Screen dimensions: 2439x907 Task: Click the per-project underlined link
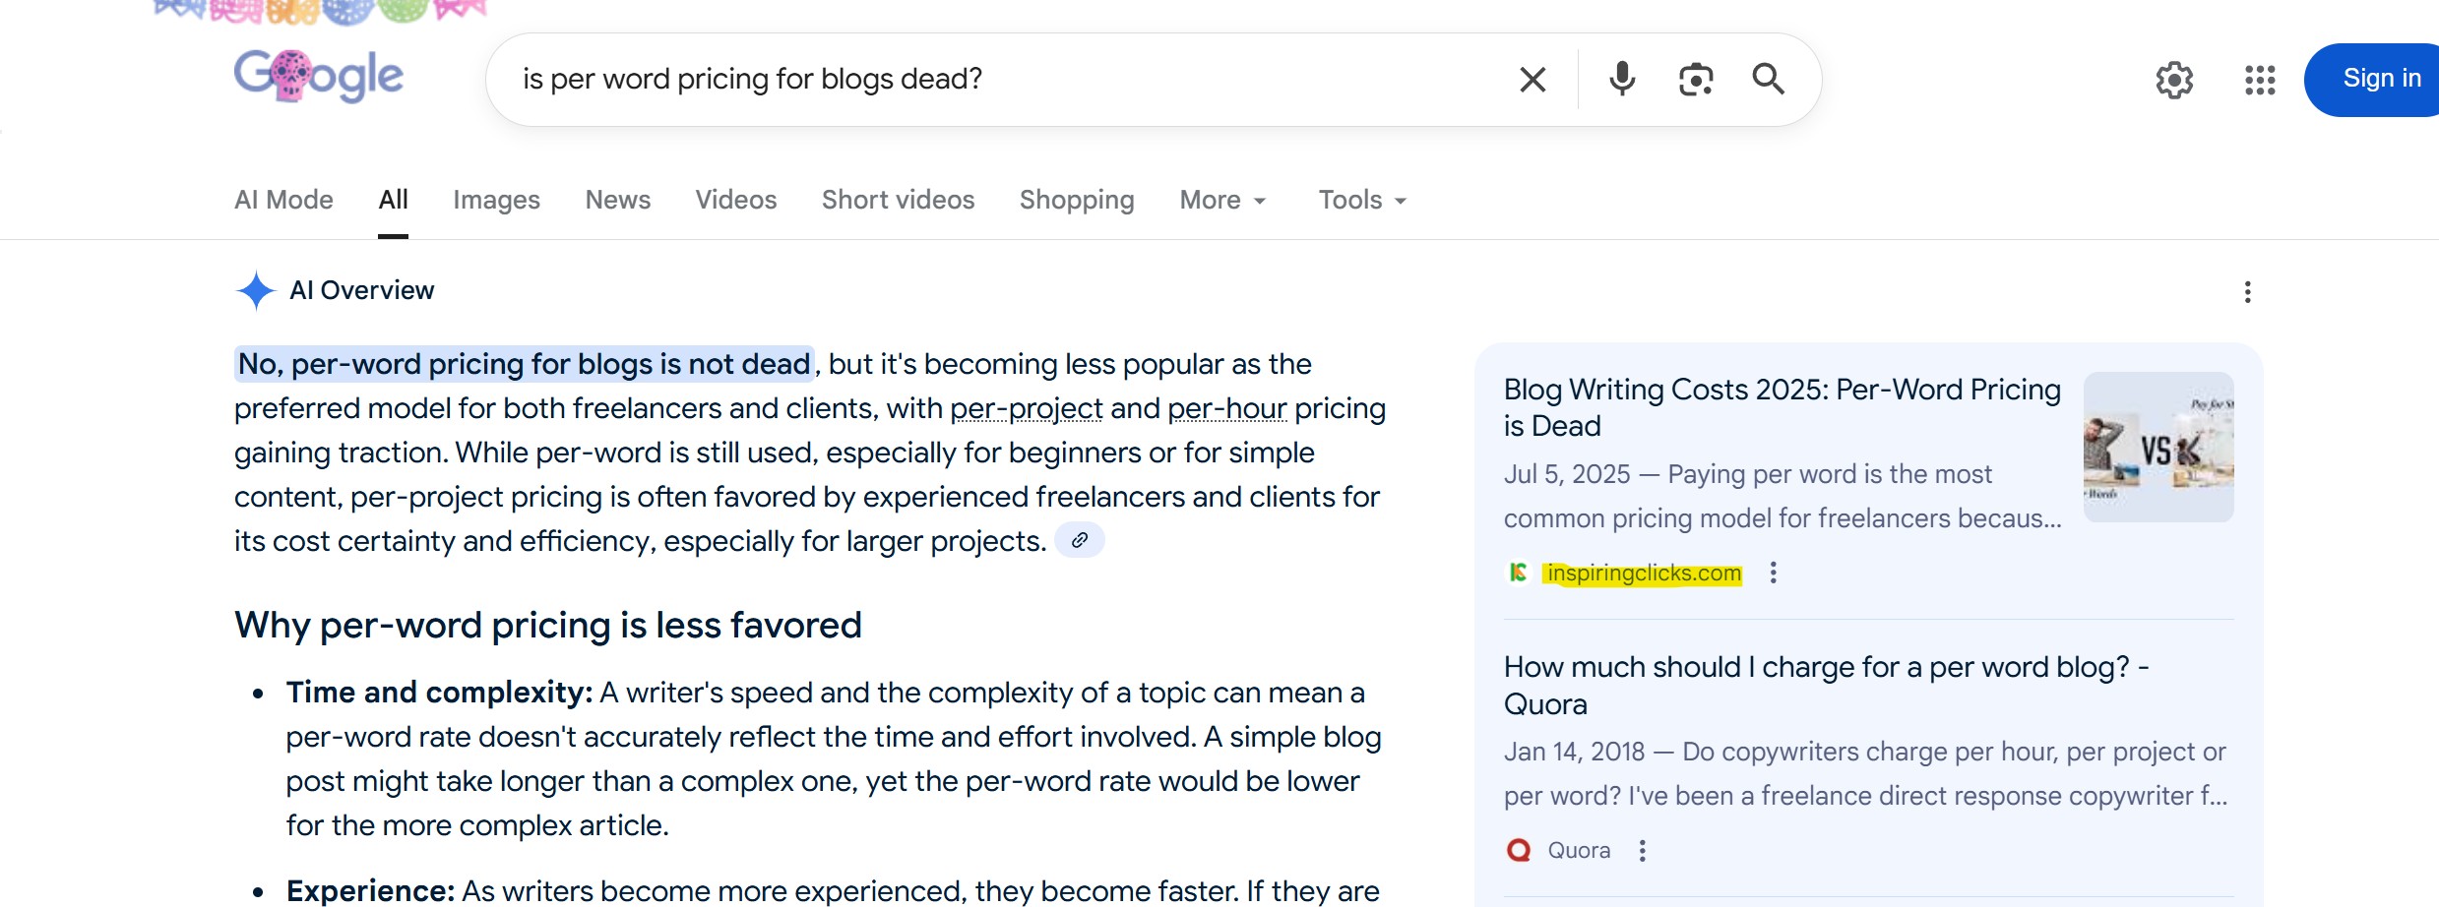(x=1026, y=408)
